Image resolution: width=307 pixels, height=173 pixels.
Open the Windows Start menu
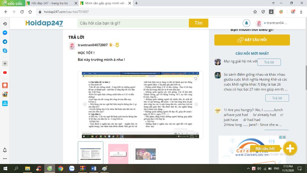(x=5, y=168)
